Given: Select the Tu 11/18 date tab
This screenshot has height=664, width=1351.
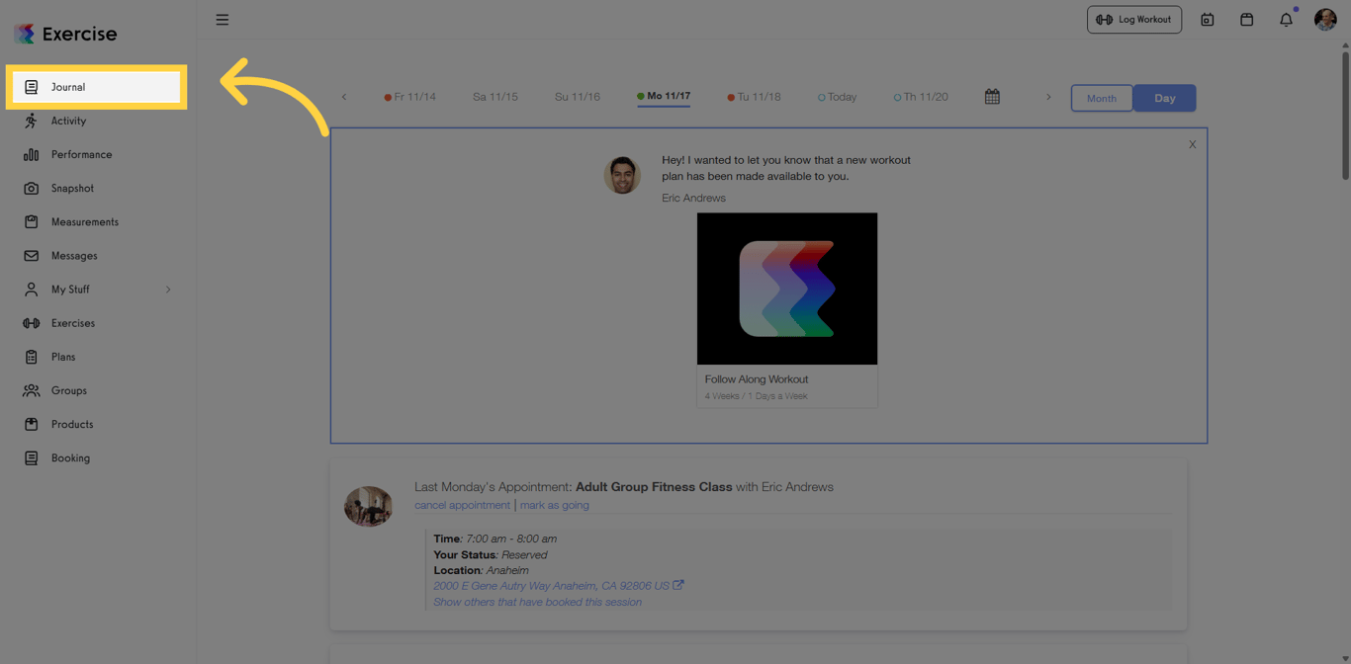Looking at the screenshot, I should tap(754, 97).
